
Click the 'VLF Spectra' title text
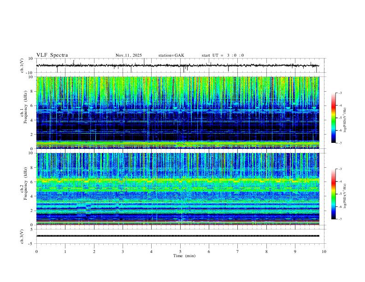point(52,55)
